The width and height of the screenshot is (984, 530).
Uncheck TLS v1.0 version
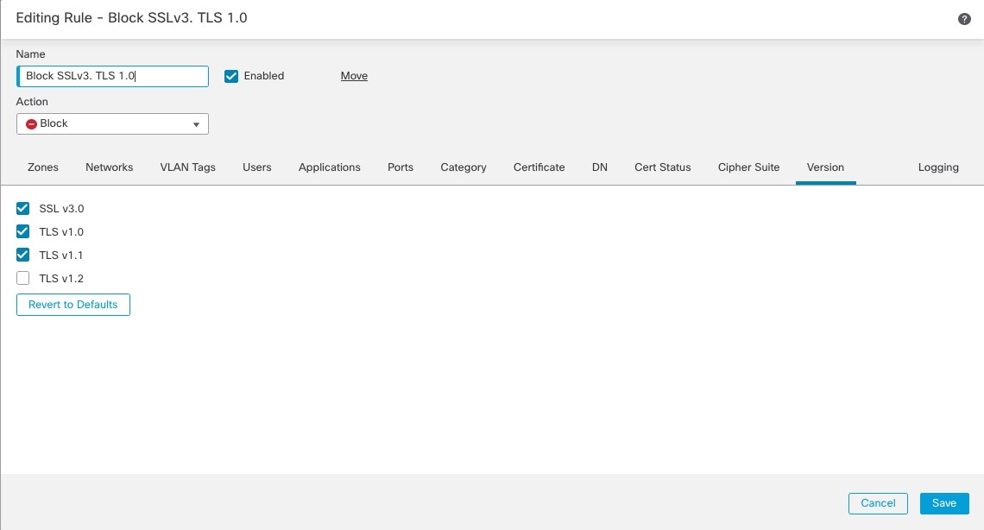click(22, 231)
